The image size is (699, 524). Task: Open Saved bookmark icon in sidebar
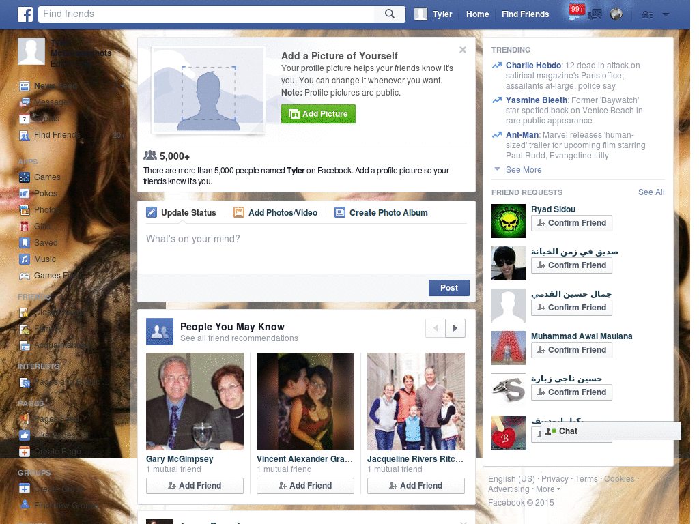[25, 243]
